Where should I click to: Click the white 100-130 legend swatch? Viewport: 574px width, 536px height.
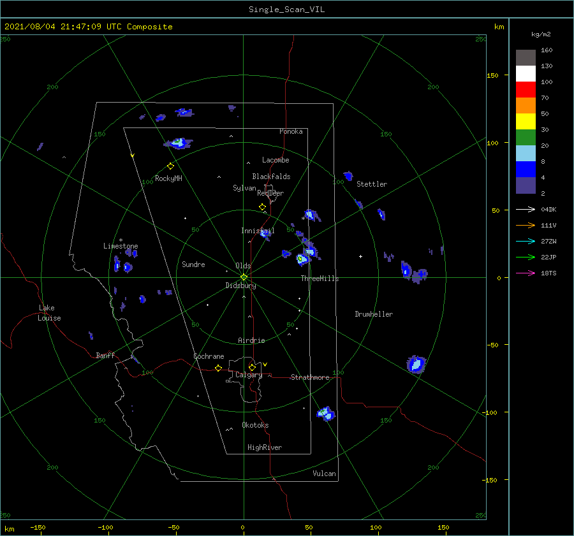tap(526, 73)
